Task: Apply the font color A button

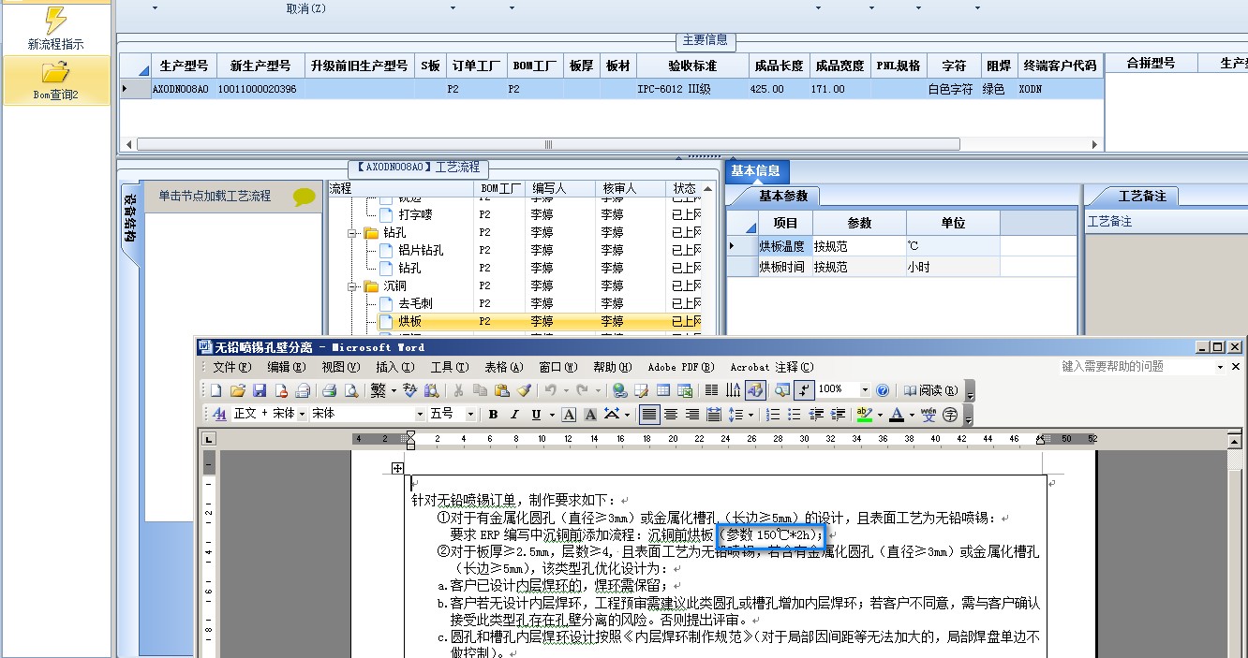Action: [897, 415]
